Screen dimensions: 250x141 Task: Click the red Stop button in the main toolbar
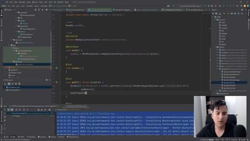[215, 6]
